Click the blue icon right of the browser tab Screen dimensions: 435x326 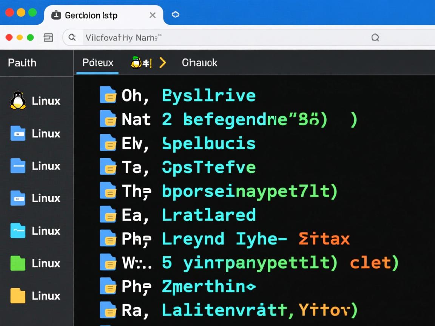click(176, 15)
